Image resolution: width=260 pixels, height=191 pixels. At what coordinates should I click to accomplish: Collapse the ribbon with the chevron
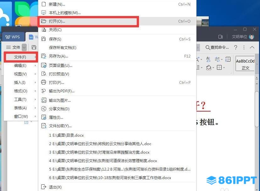tap(252, 47)
